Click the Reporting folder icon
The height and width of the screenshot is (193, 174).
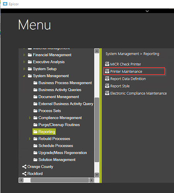(35, 132)
